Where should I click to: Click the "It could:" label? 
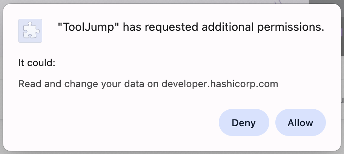(x=37, y=63)
